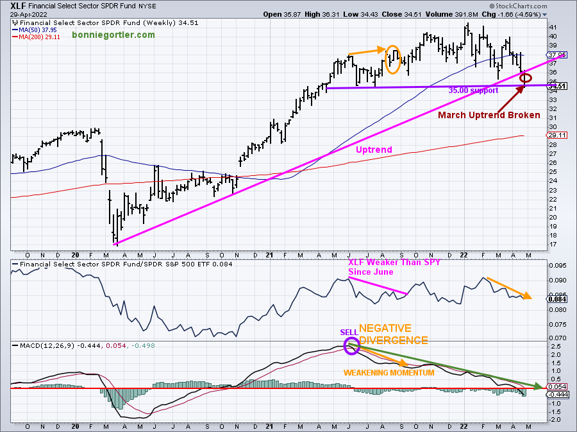
Task: Click the Close 34.51 value in header
Action: (401, 14)
